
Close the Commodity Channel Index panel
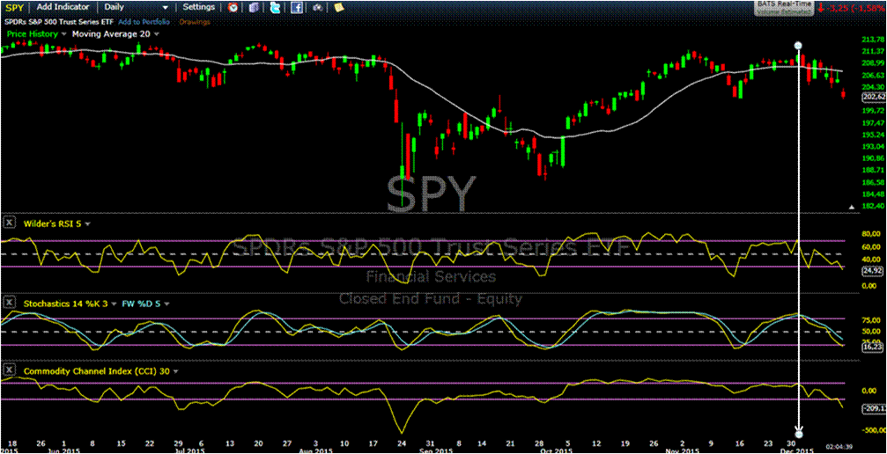[9, 370]
